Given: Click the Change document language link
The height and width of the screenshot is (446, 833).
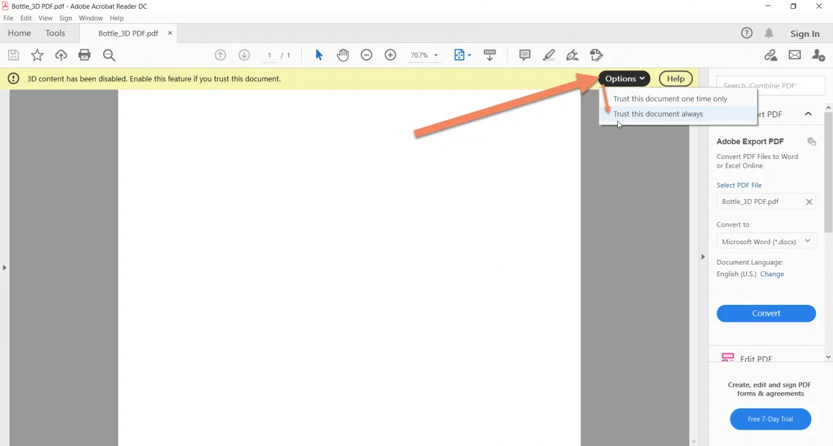Looking at the screenshot, I should [x=772, y=273].
